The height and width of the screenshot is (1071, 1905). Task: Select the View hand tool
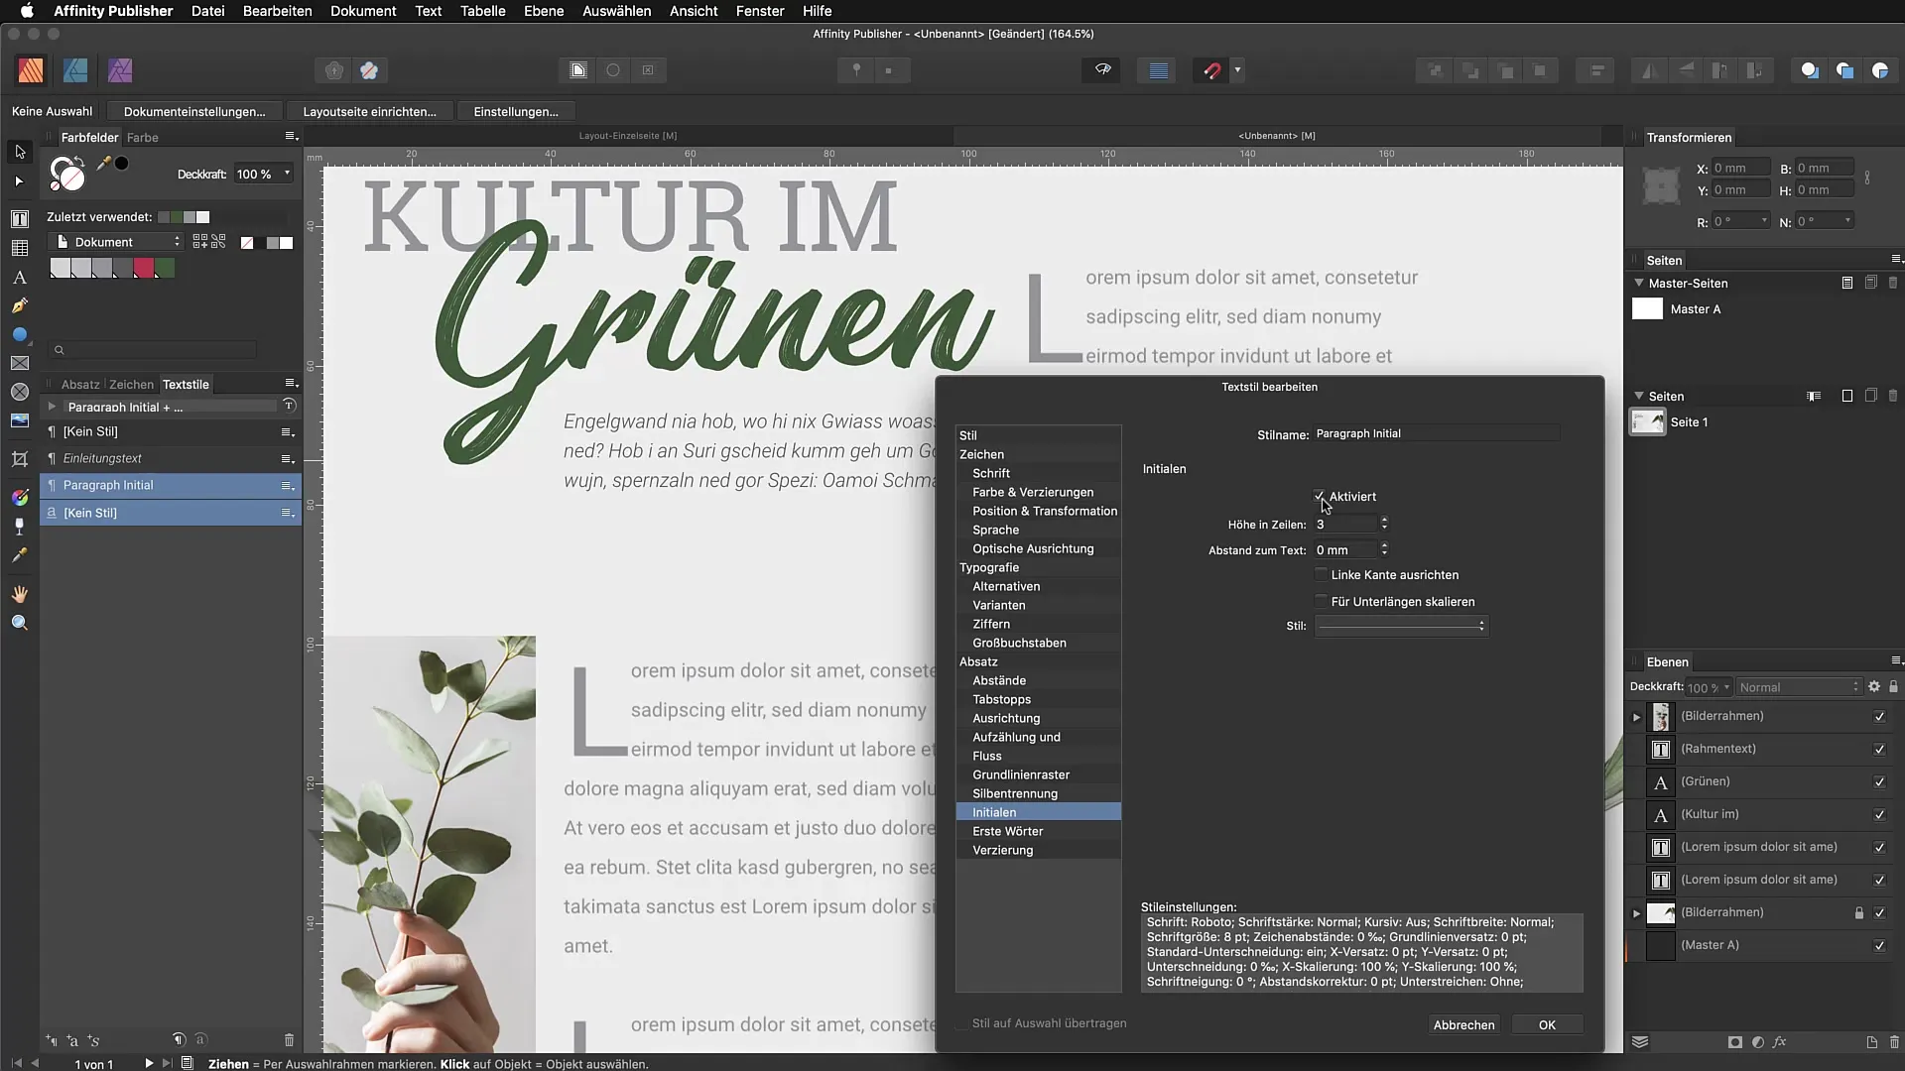pyautogui.click(x=20, y=594)
